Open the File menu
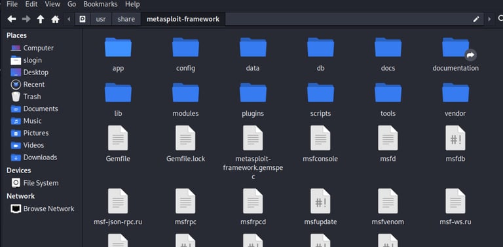 click(x=12, y=4)
